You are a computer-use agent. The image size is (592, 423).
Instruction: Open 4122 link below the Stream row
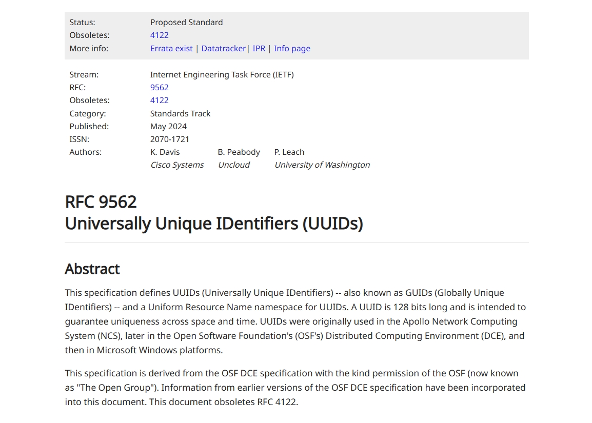[160, 100]
